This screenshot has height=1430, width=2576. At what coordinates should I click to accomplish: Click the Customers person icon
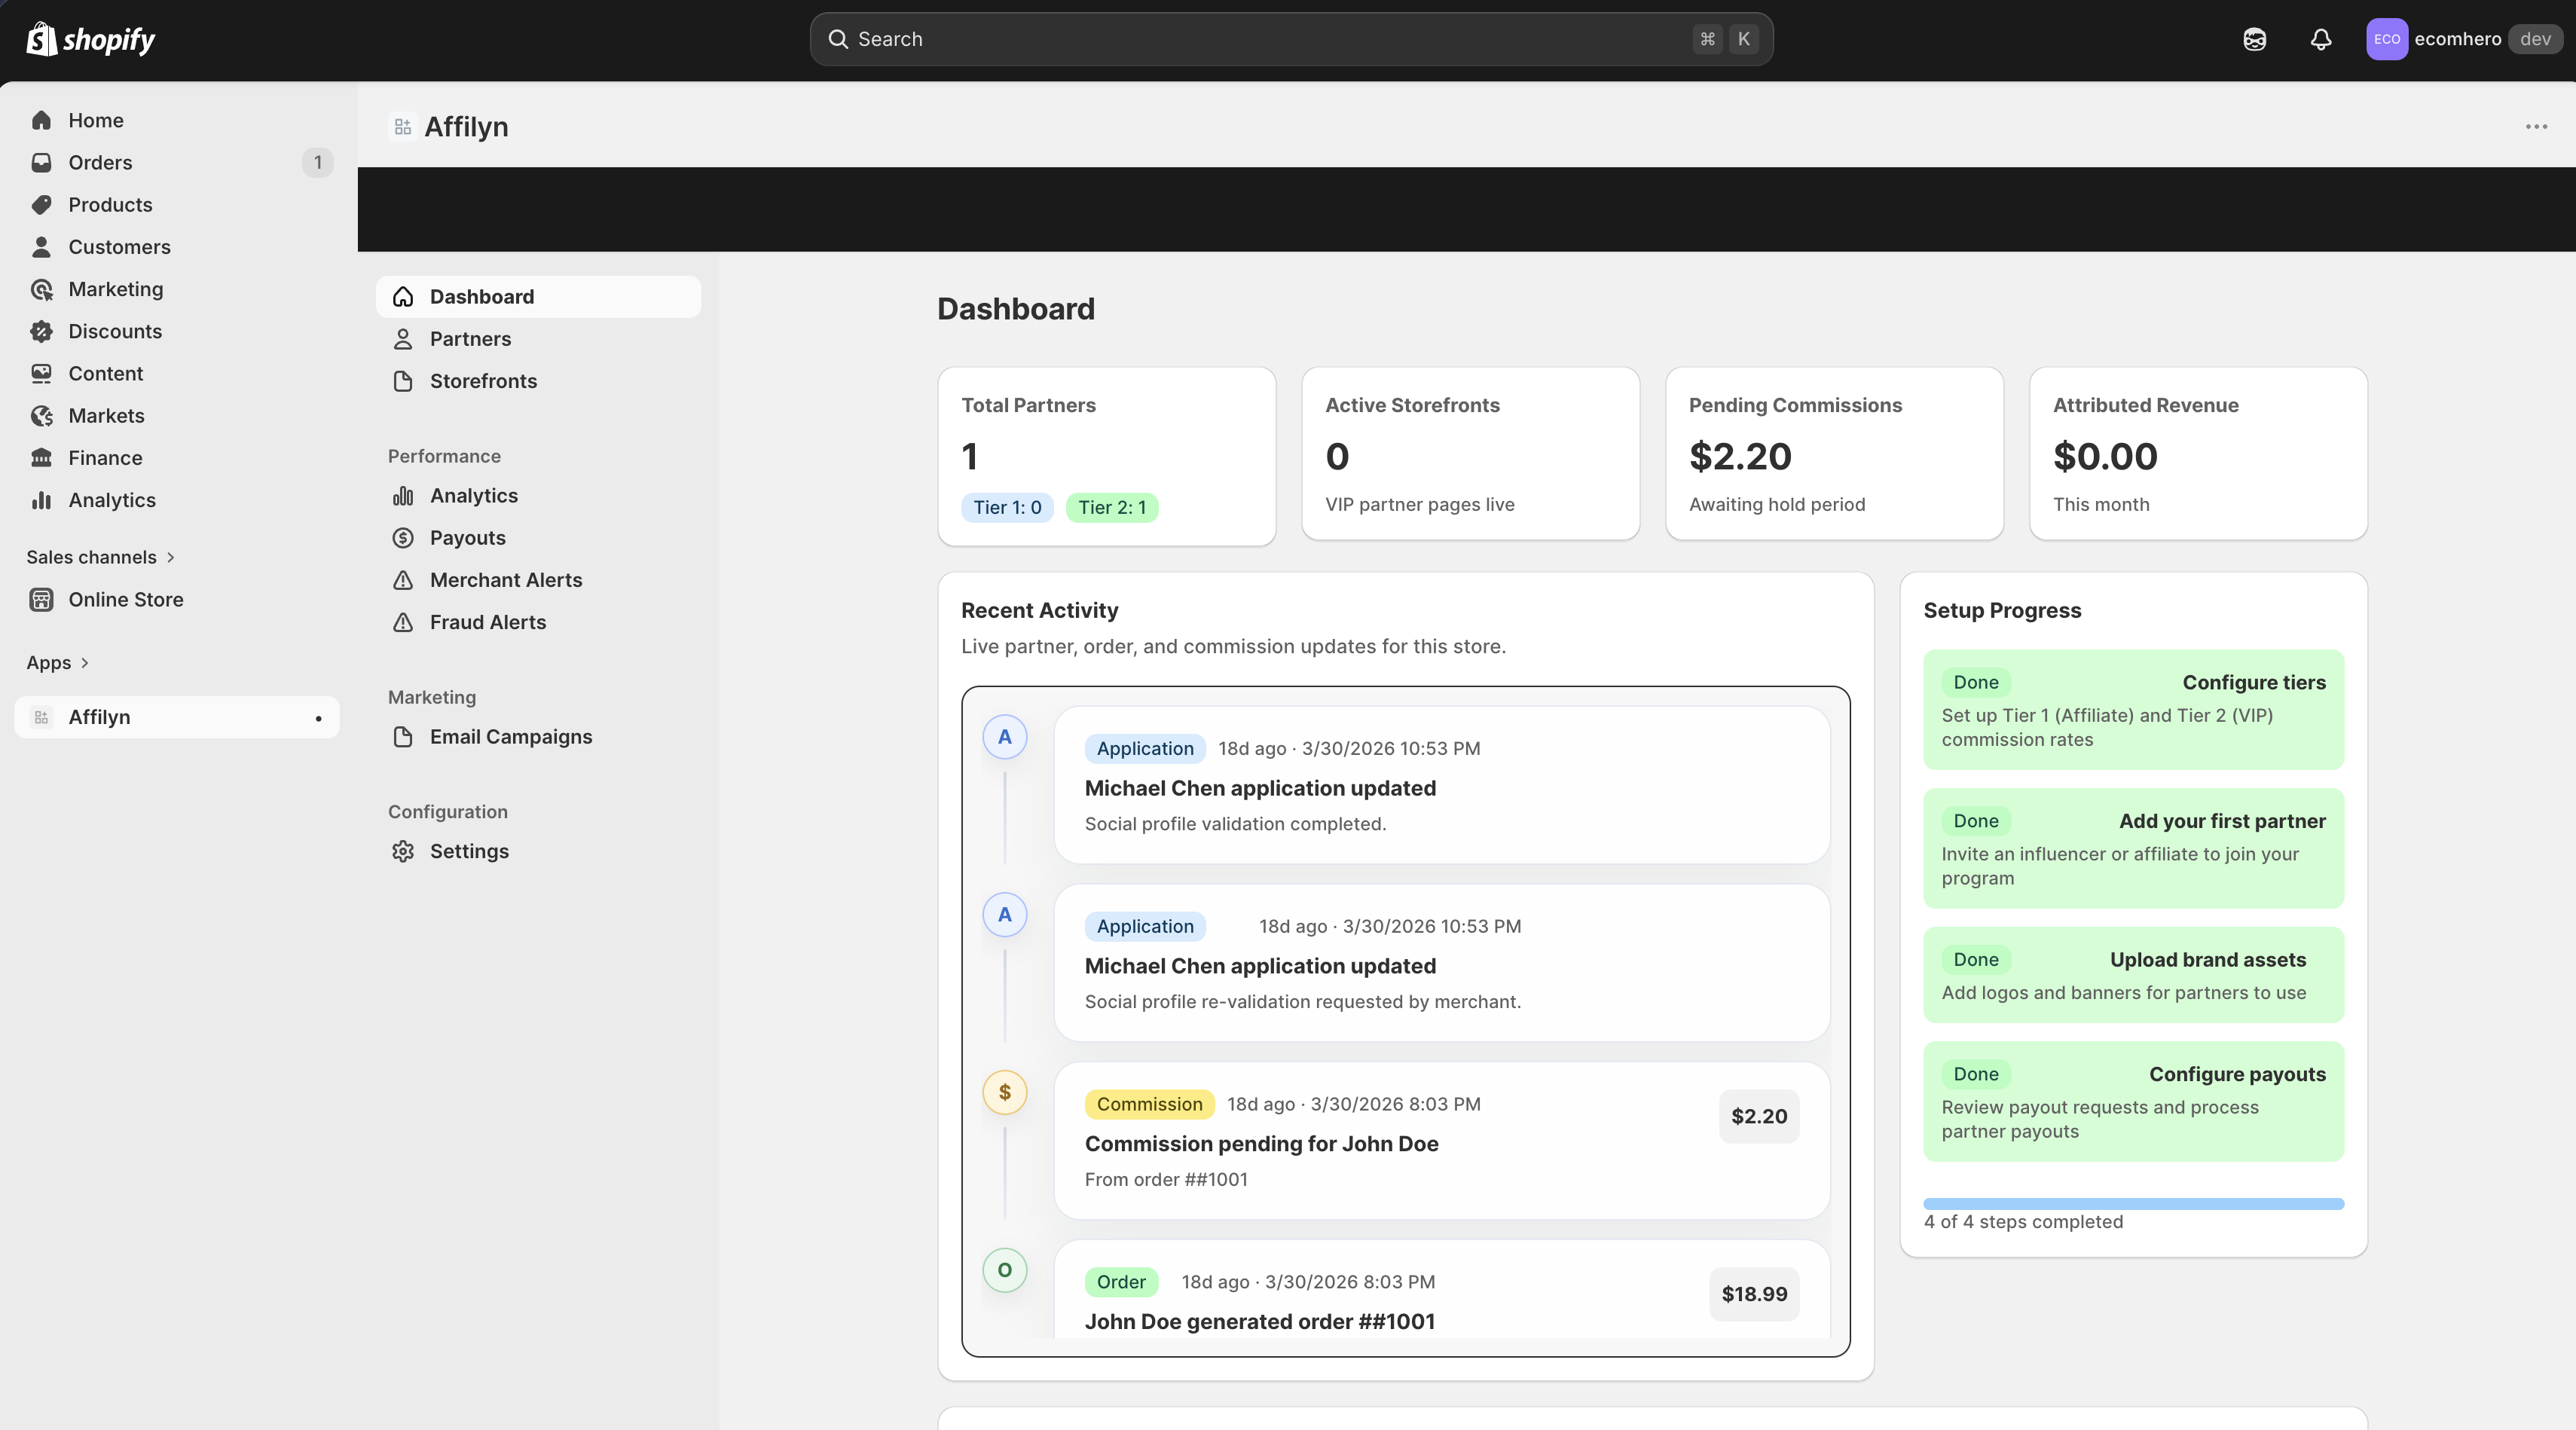point(41,246)
